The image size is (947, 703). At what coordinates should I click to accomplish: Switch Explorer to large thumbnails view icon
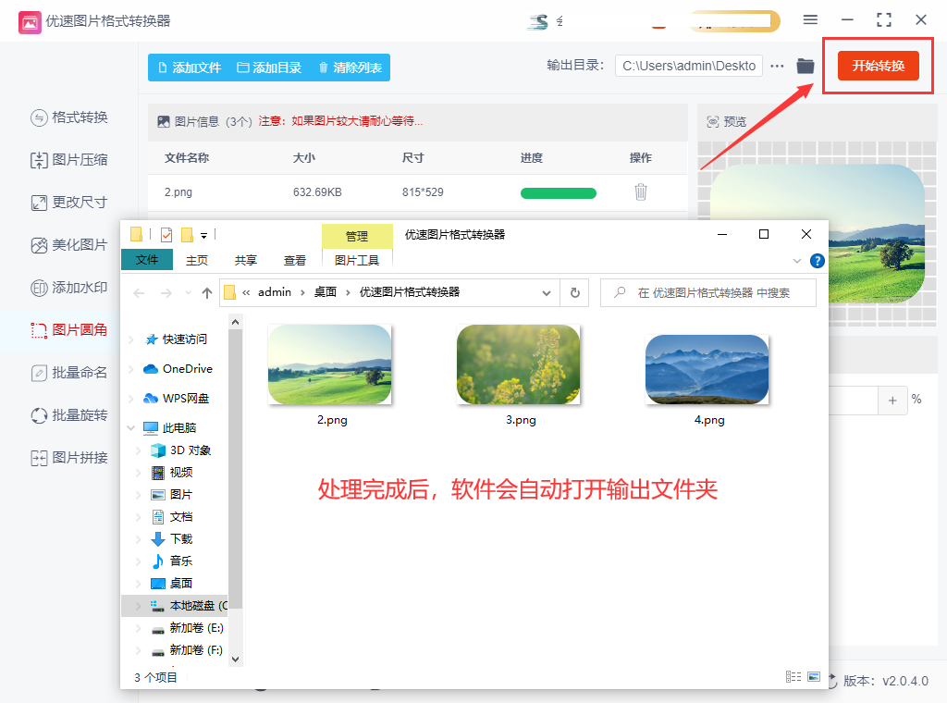point(814,677)
